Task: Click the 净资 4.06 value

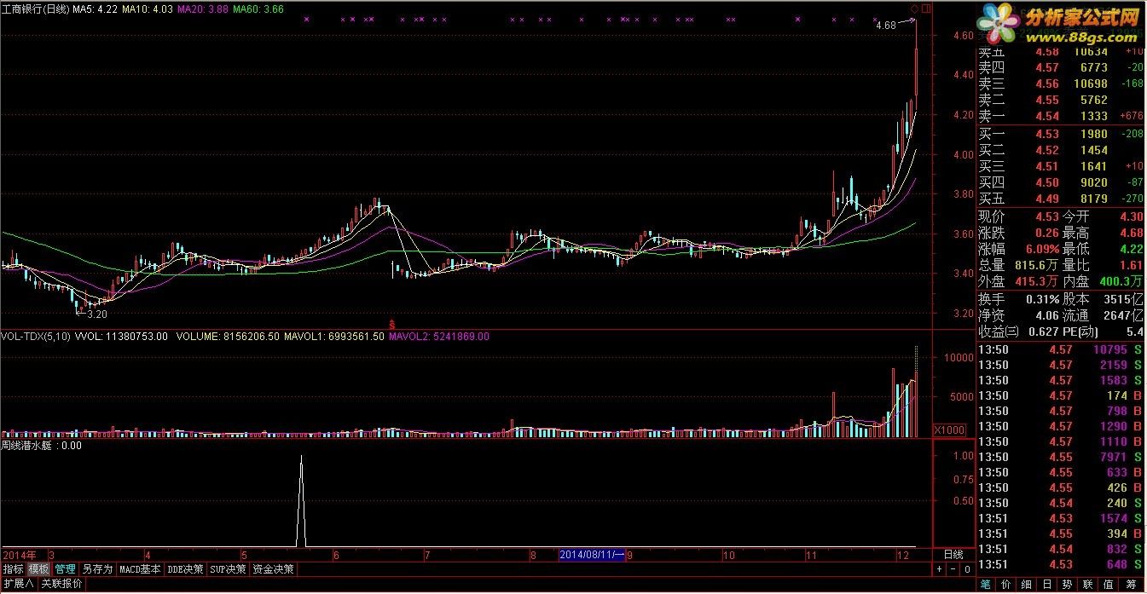Action: click(x=1046, y=315)
